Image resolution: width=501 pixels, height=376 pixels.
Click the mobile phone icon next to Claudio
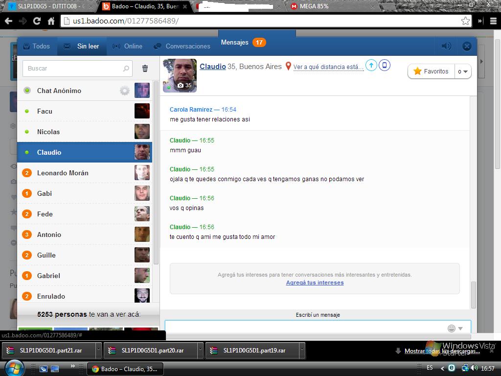coord(385,65)
